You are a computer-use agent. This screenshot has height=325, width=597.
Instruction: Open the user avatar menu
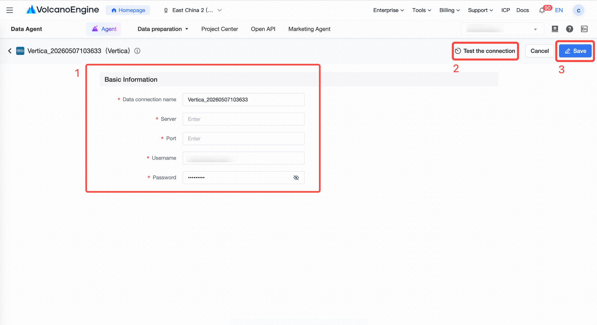pos(578,10)
